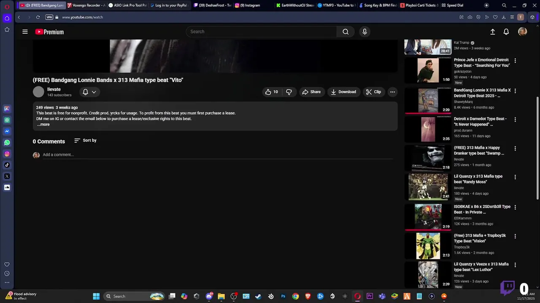Open the Searching For You video thumbnail
This screenshot has width=540, height=303.
428,70
